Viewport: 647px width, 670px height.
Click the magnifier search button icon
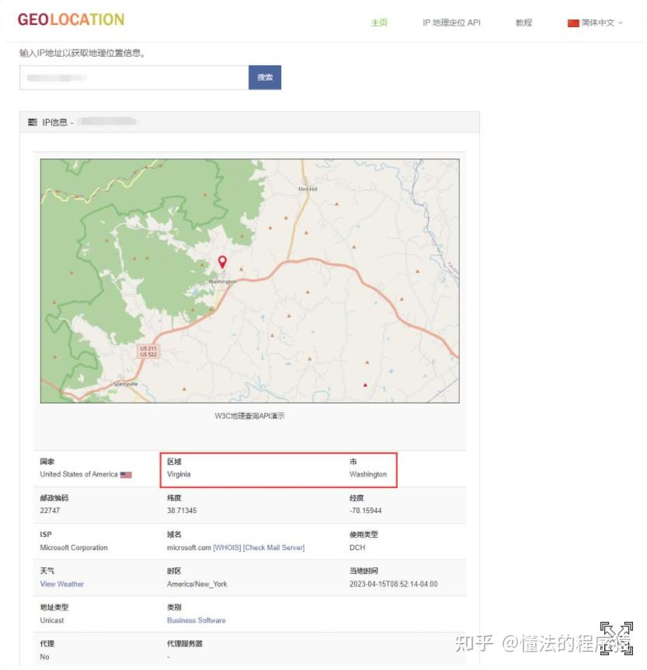coord(265,78)
